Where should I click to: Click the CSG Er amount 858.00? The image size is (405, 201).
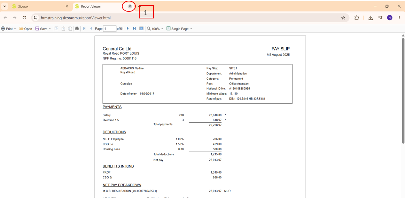coord(217,177)
